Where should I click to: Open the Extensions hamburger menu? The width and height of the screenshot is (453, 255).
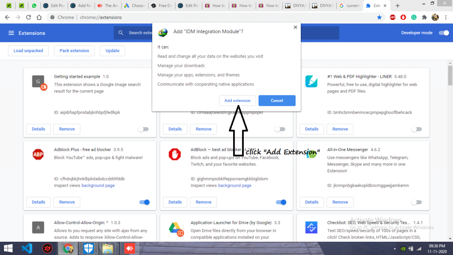click(11, 33)
